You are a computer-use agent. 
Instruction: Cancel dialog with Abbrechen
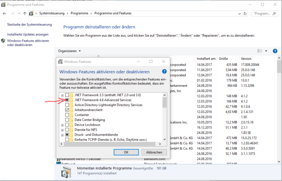click(x=154, y=152)
